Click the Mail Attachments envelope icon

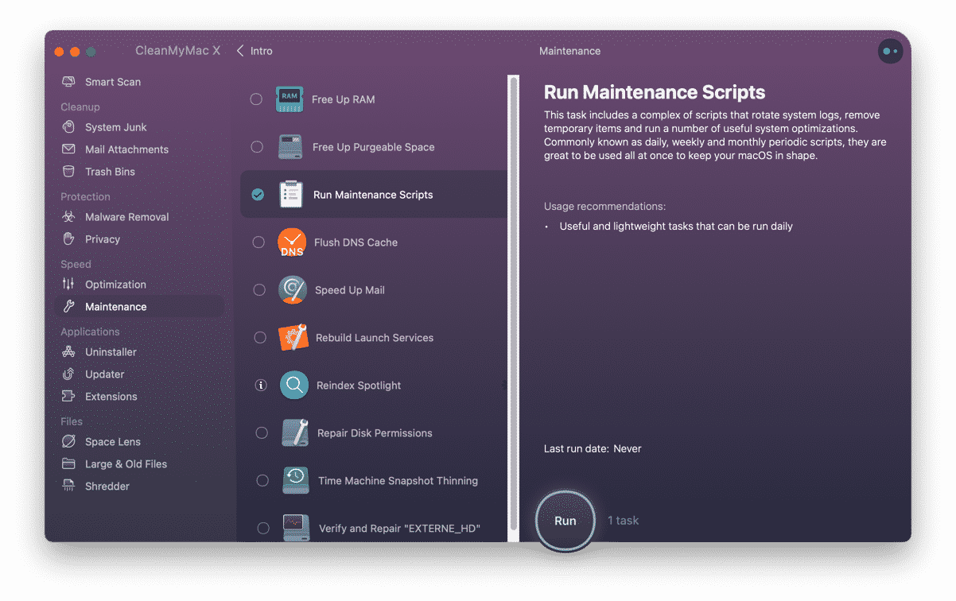tap(69, 149)
